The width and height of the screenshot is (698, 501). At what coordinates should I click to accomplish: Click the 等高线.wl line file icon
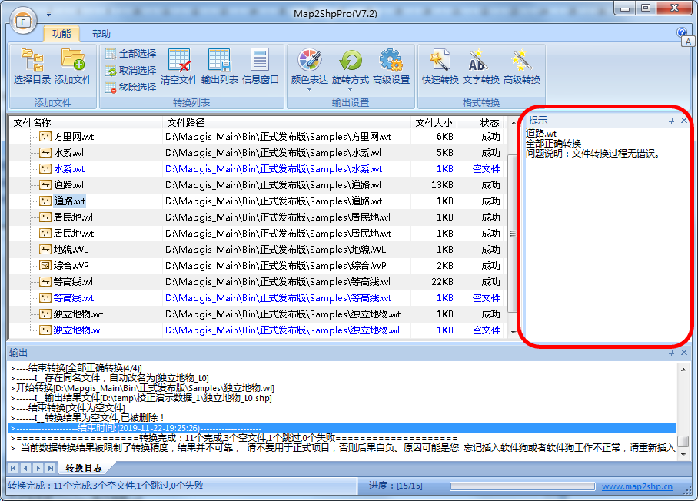(45, 282)
